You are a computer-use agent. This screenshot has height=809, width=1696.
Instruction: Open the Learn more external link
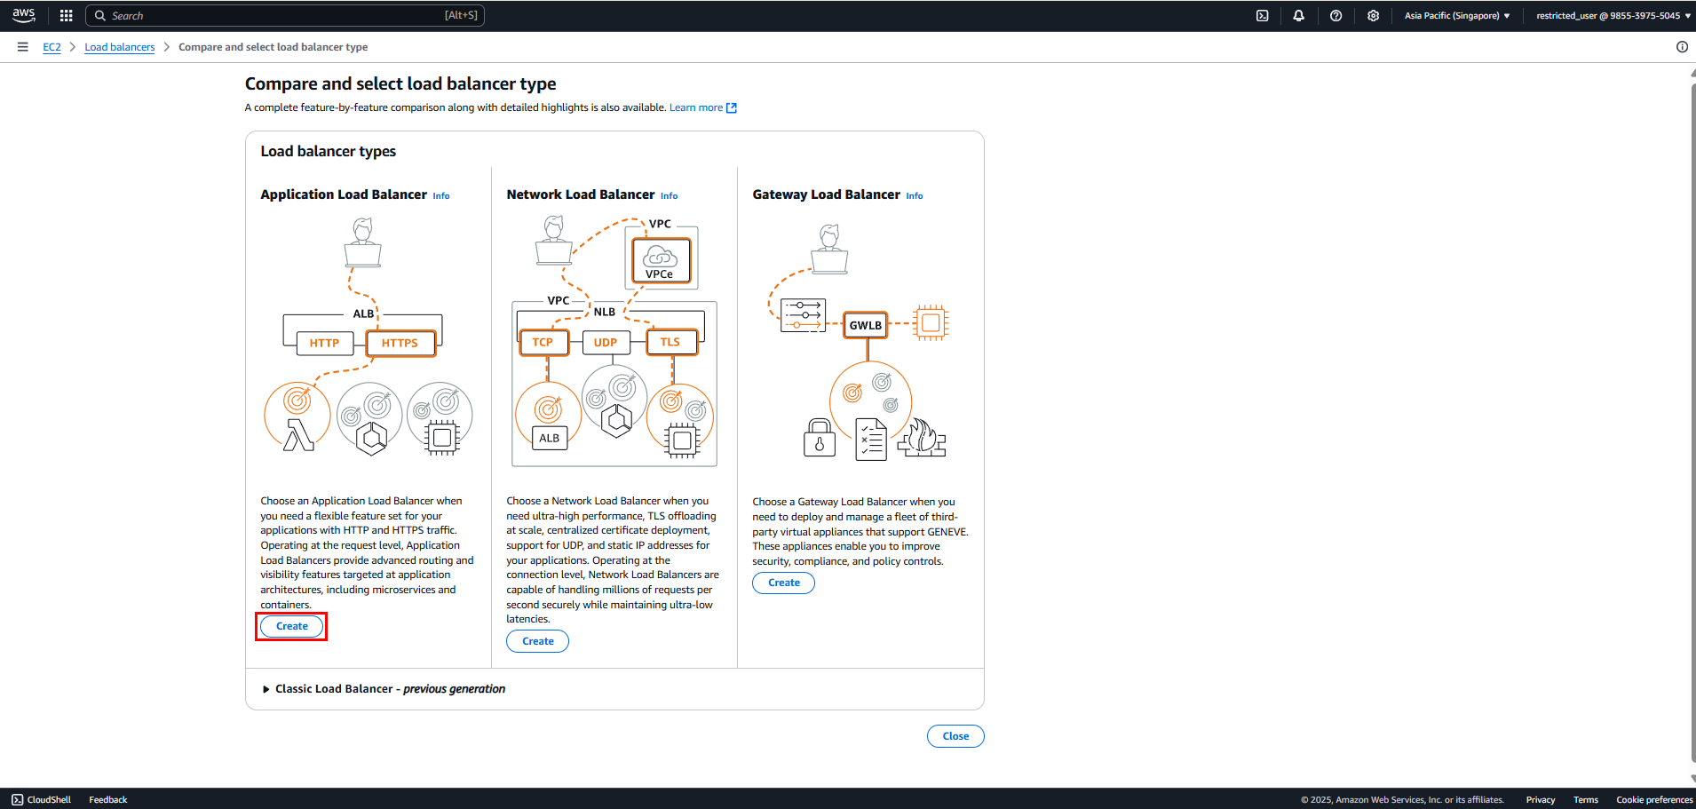703,107
